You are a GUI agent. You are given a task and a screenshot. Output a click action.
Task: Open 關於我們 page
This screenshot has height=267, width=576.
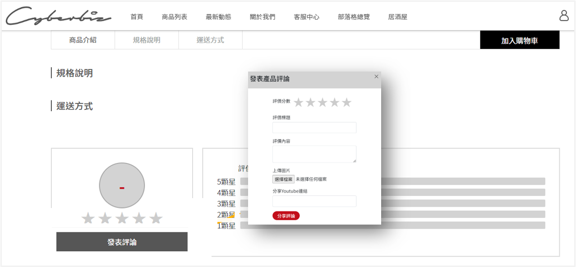click(263, 17)
